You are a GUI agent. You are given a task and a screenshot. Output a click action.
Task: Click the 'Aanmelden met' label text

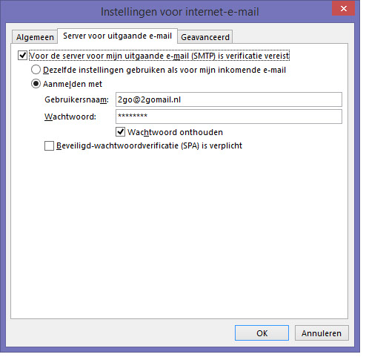point(73,84)
